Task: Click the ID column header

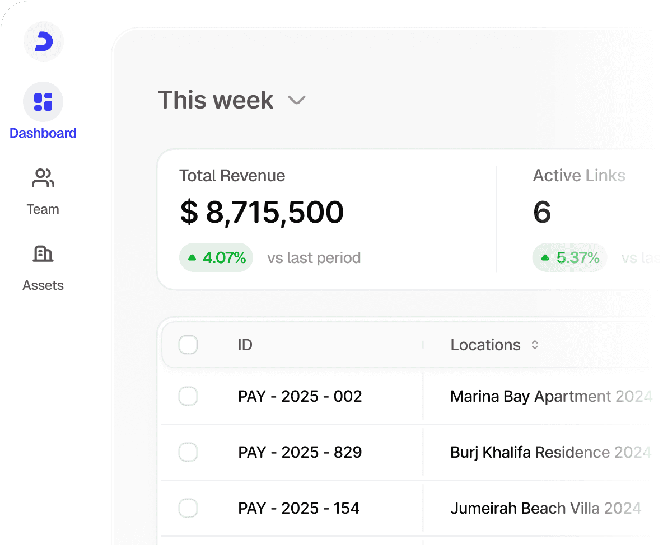Action: pyautogui.click(x=245, y=345)
